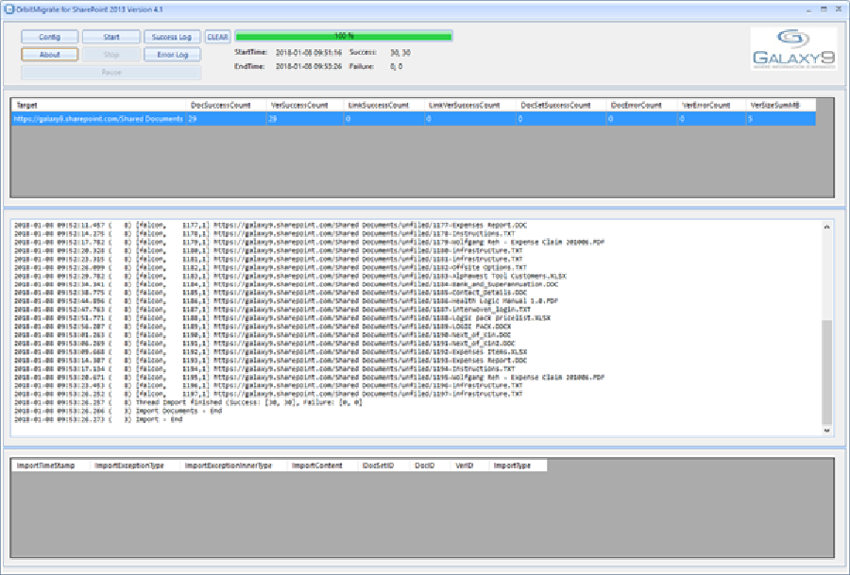This screenshot has height=575, width=850.
Task: Click the DocSetID column header
Action: point(383,465)
